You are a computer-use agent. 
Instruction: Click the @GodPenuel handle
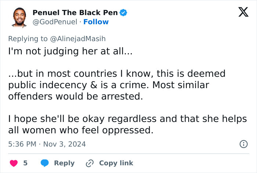[55, 22]
